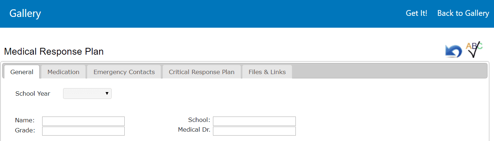The width and height of the screenshot is (494, 141).
Task: Click the Gallery header title
Action: tap(25, 14)
